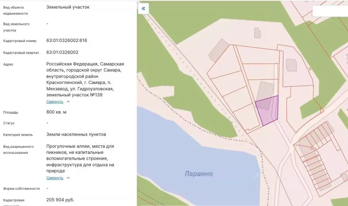Click the "Статус" dash value in sidebar
The height and width of the screenshot is (206, 348).
click(x=47, y=123)
